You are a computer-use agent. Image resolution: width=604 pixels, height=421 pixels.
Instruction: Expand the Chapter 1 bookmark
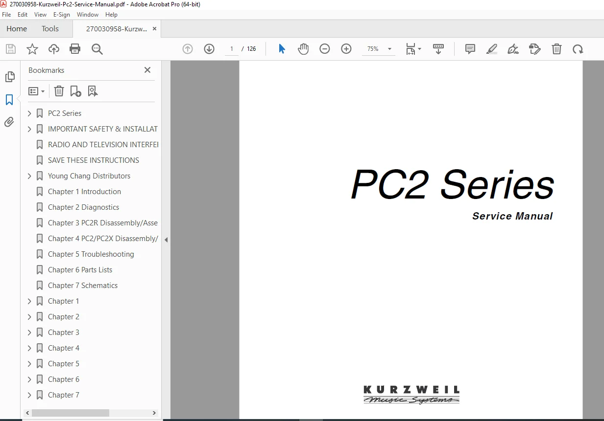(x=29, y=301)
